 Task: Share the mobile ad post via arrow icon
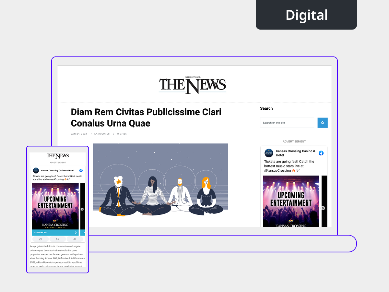click(x=75, y=239)
